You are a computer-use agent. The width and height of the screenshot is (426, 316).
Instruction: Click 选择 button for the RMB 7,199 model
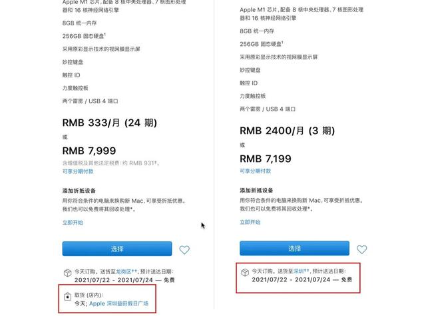[294, 248]
